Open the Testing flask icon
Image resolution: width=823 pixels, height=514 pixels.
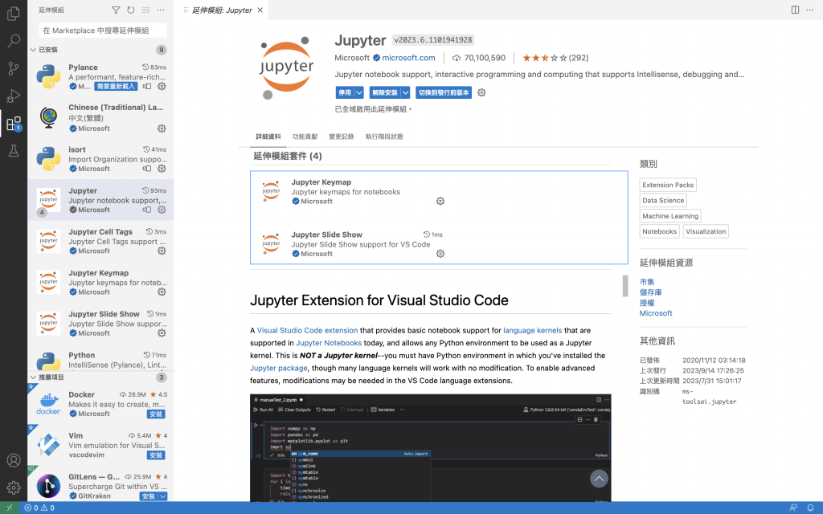coord(14,151)
